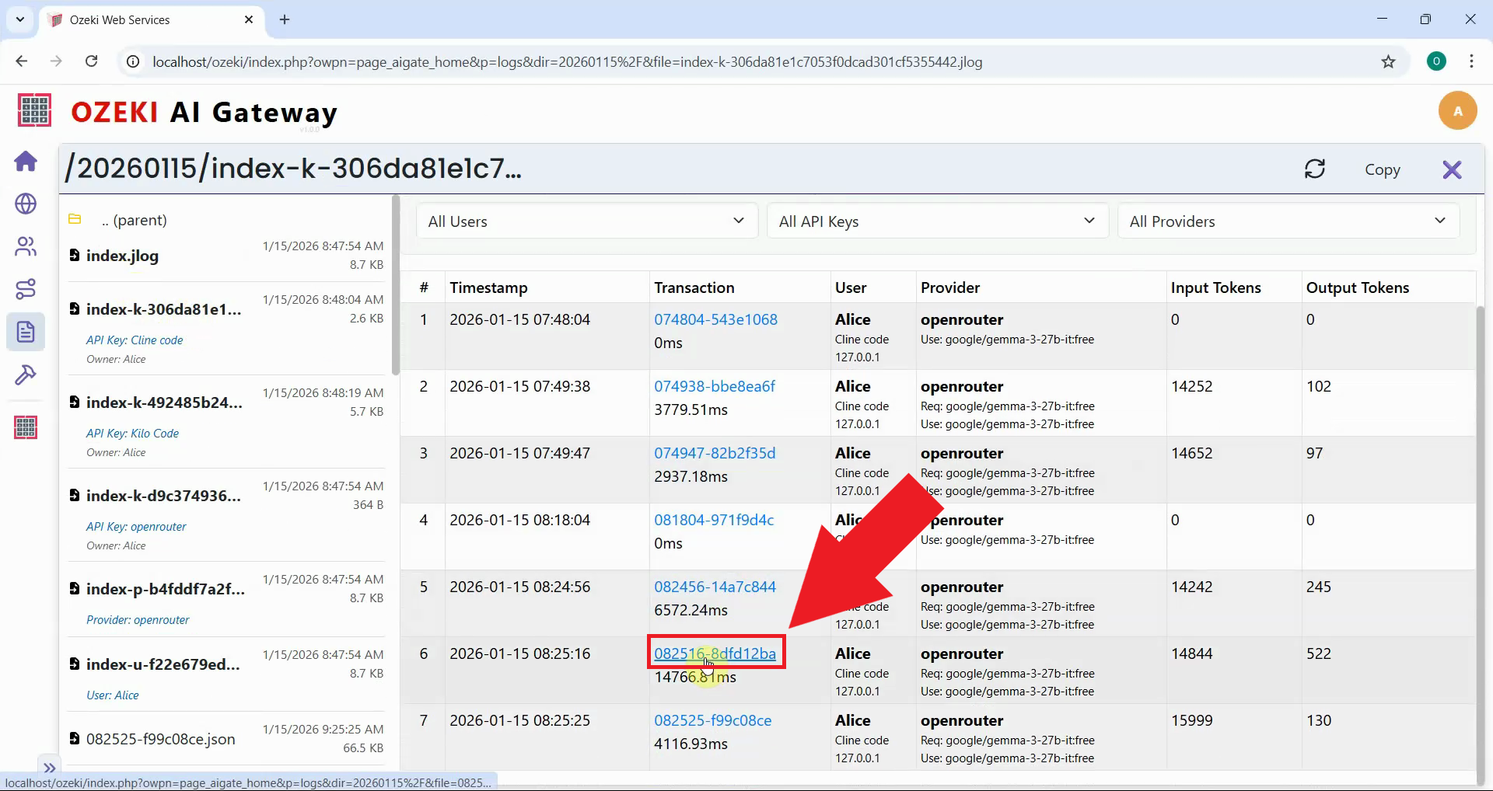
Task: Open a new browser tab
Action: [285, 20]
